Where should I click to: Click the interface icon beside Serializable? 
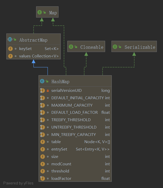point(115,47)
